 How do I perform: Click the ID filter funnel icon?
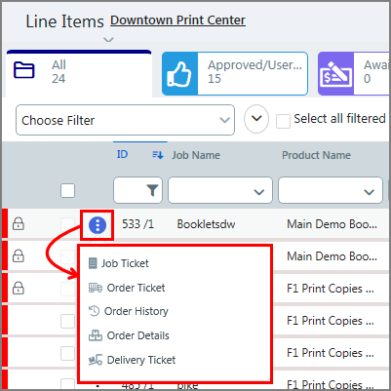[x=152, y=190]
